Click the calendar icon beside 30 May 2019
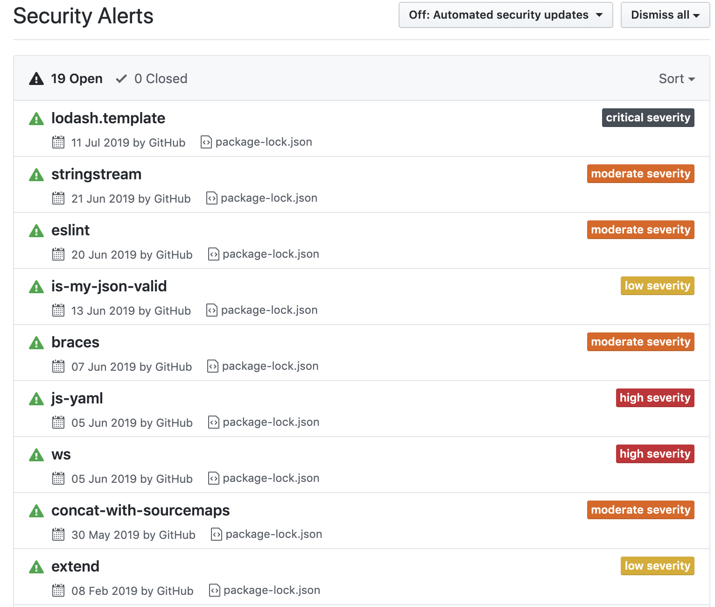Image resolution: width=715 pixels, height=607 pixels. coord(58,534)
